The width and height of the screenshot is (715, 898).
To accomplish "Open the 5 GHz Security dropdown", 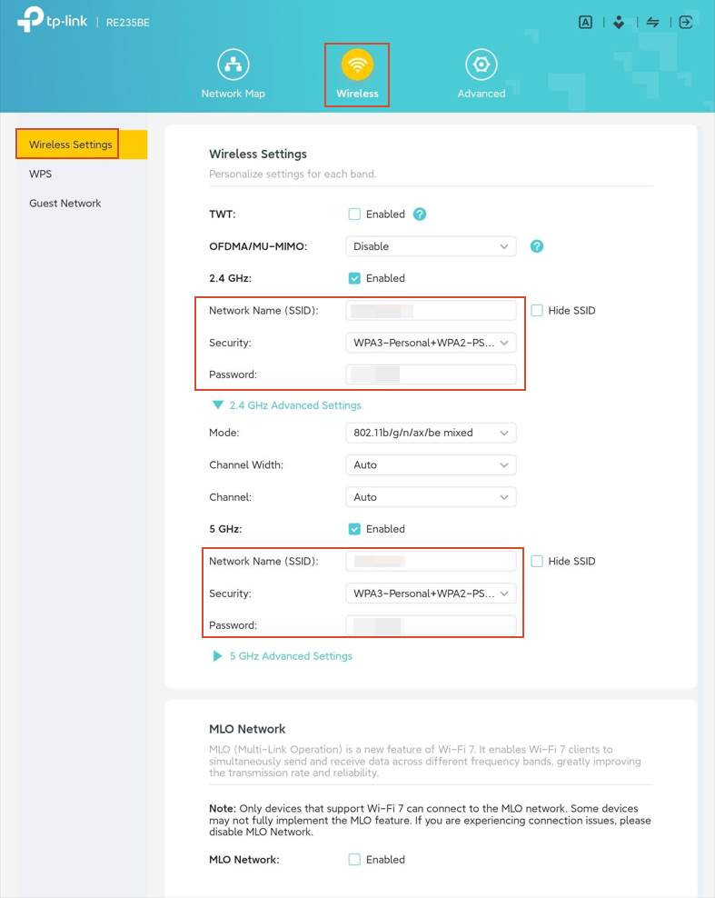I will tap(431, 594).
